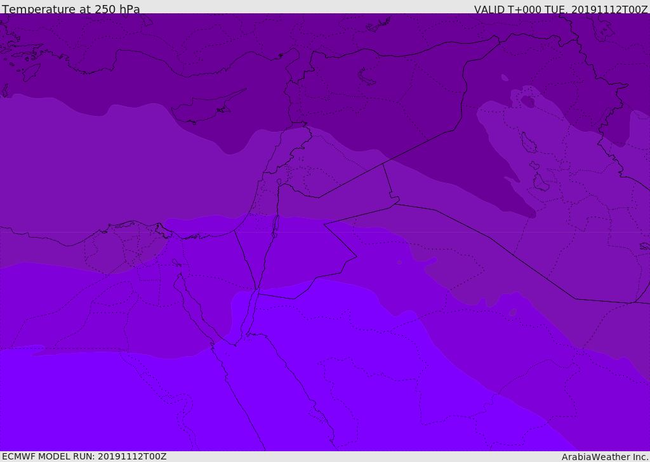Click the ECMWF MODEL RUN label
This screenshot has width=650, height=462.
pyautogui.click(x=84, y=456)
